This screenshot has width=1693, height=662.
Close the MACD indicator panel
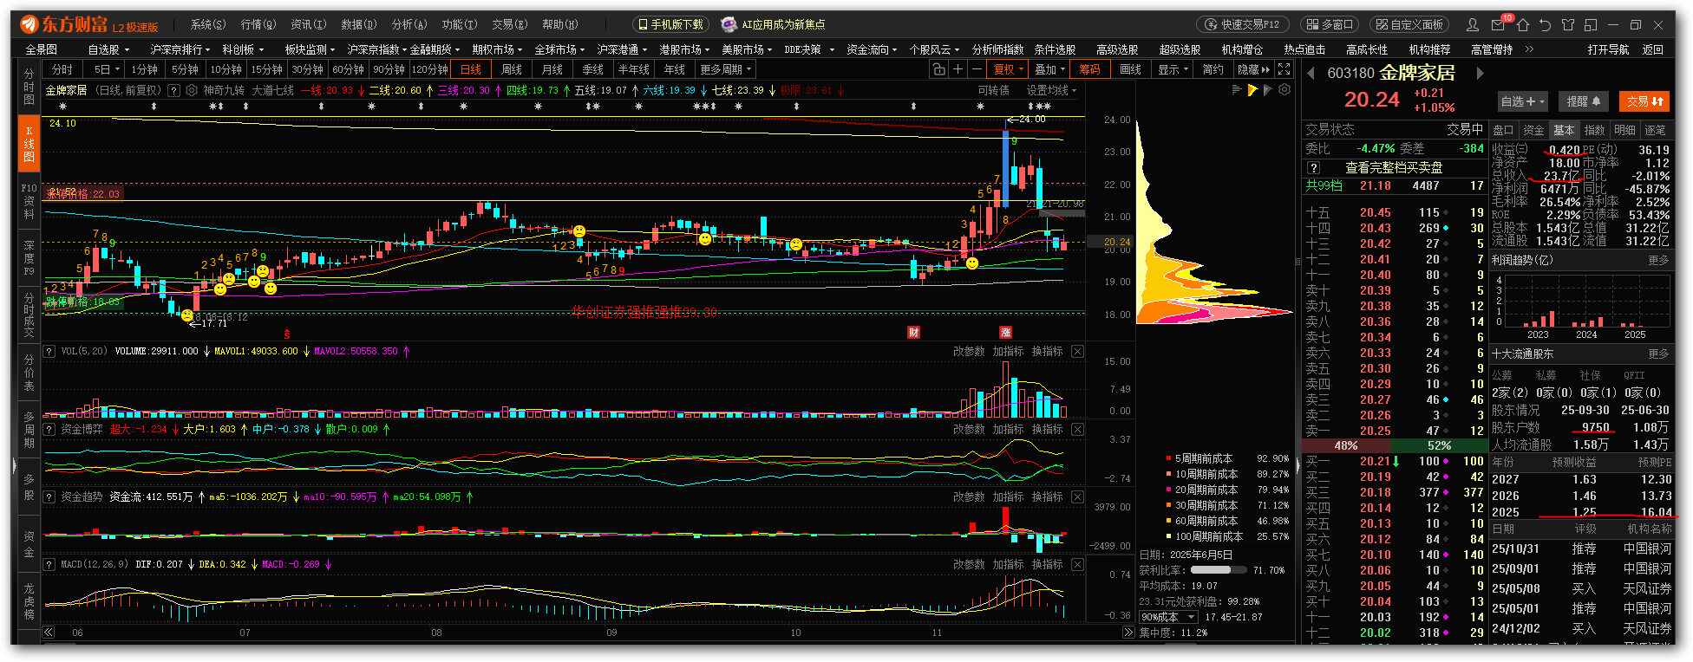point(1077,565)
